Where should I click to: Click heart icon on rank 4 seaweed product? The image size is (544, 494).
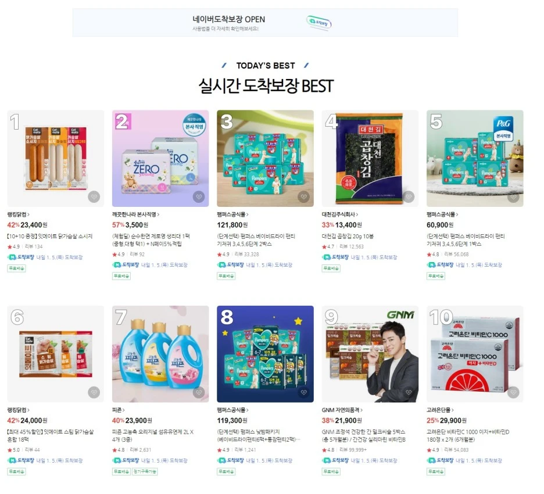pos(409,196)
